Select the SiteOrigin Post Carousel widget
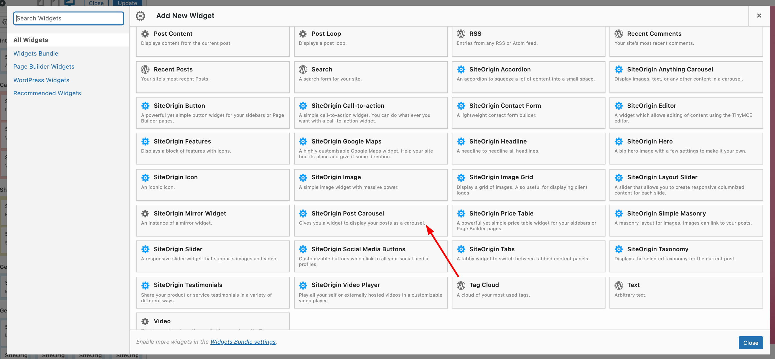 tap(371, 220)
